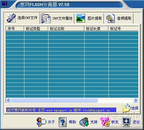This screenshot has width=144, height=130.
Task: Click the film reel audio icon
Action: (x=110, y=18)
